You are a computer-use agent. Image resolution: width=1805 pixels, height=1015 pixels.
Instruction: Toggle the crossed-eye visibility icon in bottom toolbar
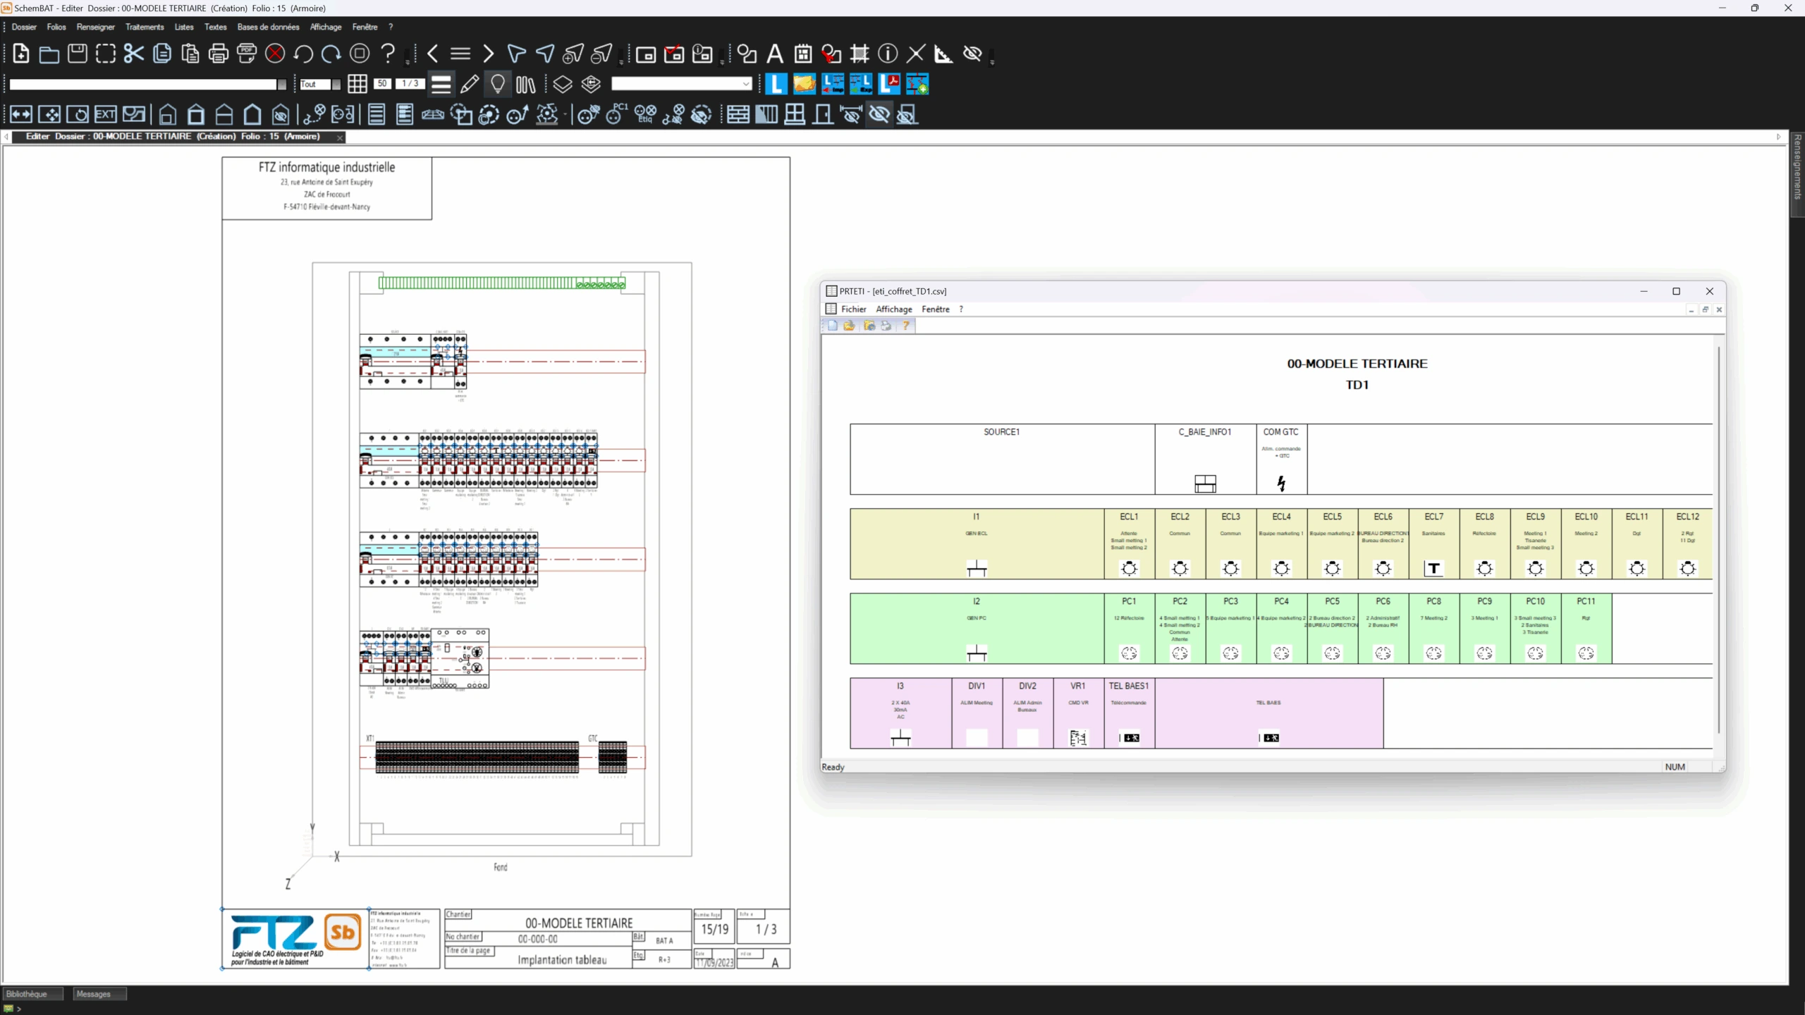tap(879, 114)
